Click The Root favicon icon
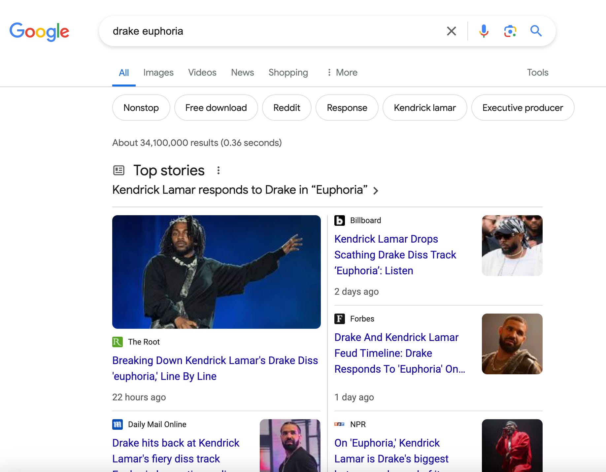Image resolution: width=606 pixels, height=472 pixels. coord(118,342)
